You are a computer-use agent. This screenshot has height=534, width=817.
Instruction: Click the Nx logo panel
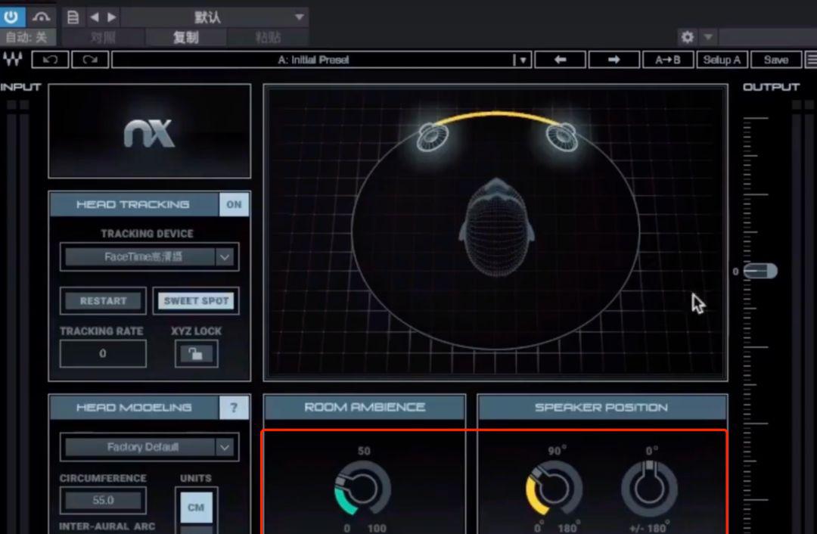(150, 132)
